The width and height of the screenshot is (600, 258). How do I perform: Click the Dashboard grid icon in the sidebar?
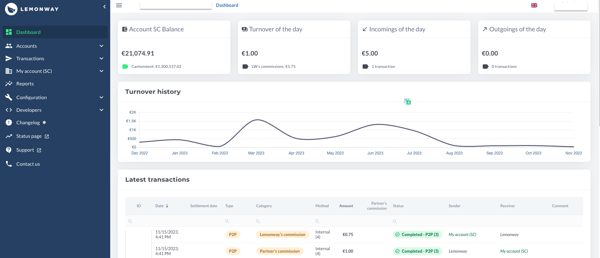tap(9, 32)
